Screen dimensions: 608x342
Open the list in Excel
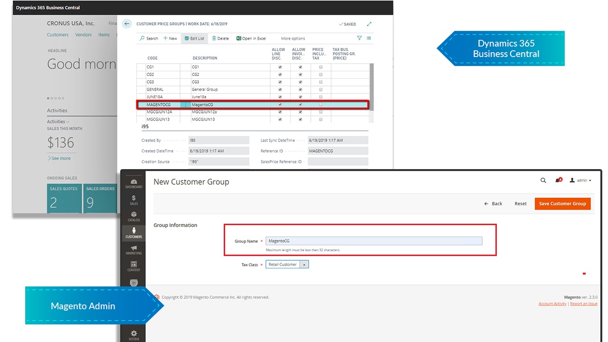click(x=251, y=38)
